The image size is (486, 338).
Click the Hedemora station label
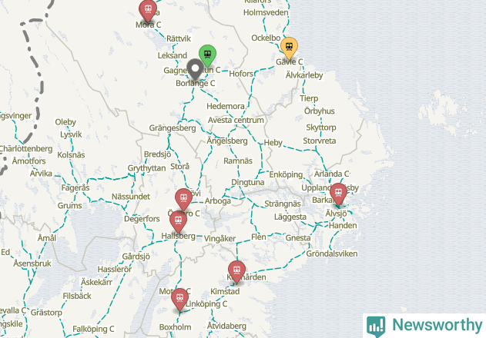click(226, 106)
